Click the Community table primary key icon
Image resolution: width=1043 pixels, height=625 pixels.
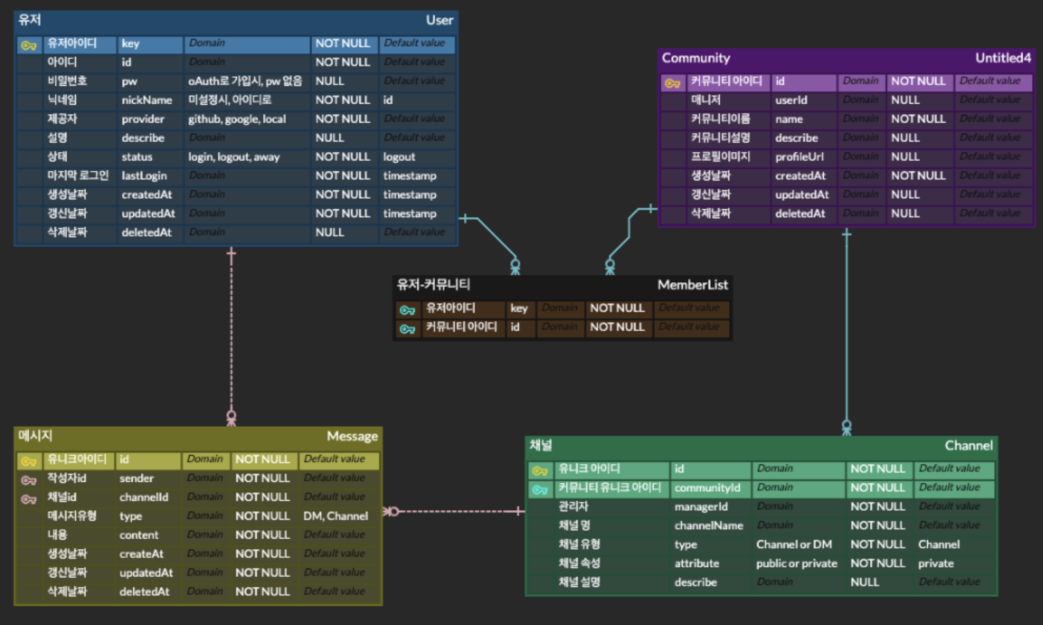672,83
